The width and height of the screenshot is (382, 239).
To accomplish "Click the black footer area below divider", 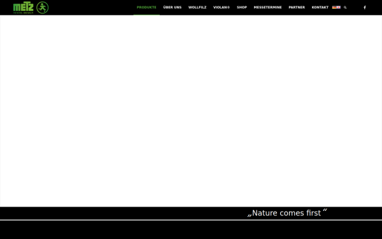I will click(191, 230).
